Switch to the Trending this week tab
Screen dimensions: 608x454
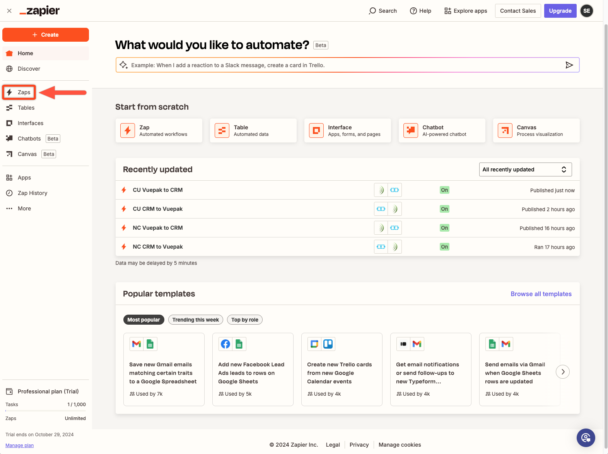tap(195, 320)
